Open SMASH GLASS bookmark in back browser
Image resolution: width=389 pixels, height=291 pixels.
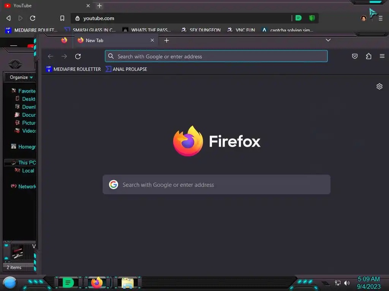90,30
